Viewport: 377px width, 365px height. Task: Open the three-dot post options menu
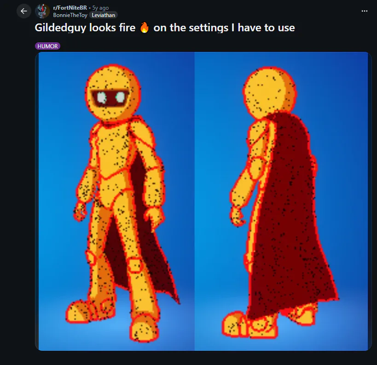coord(365,11)
